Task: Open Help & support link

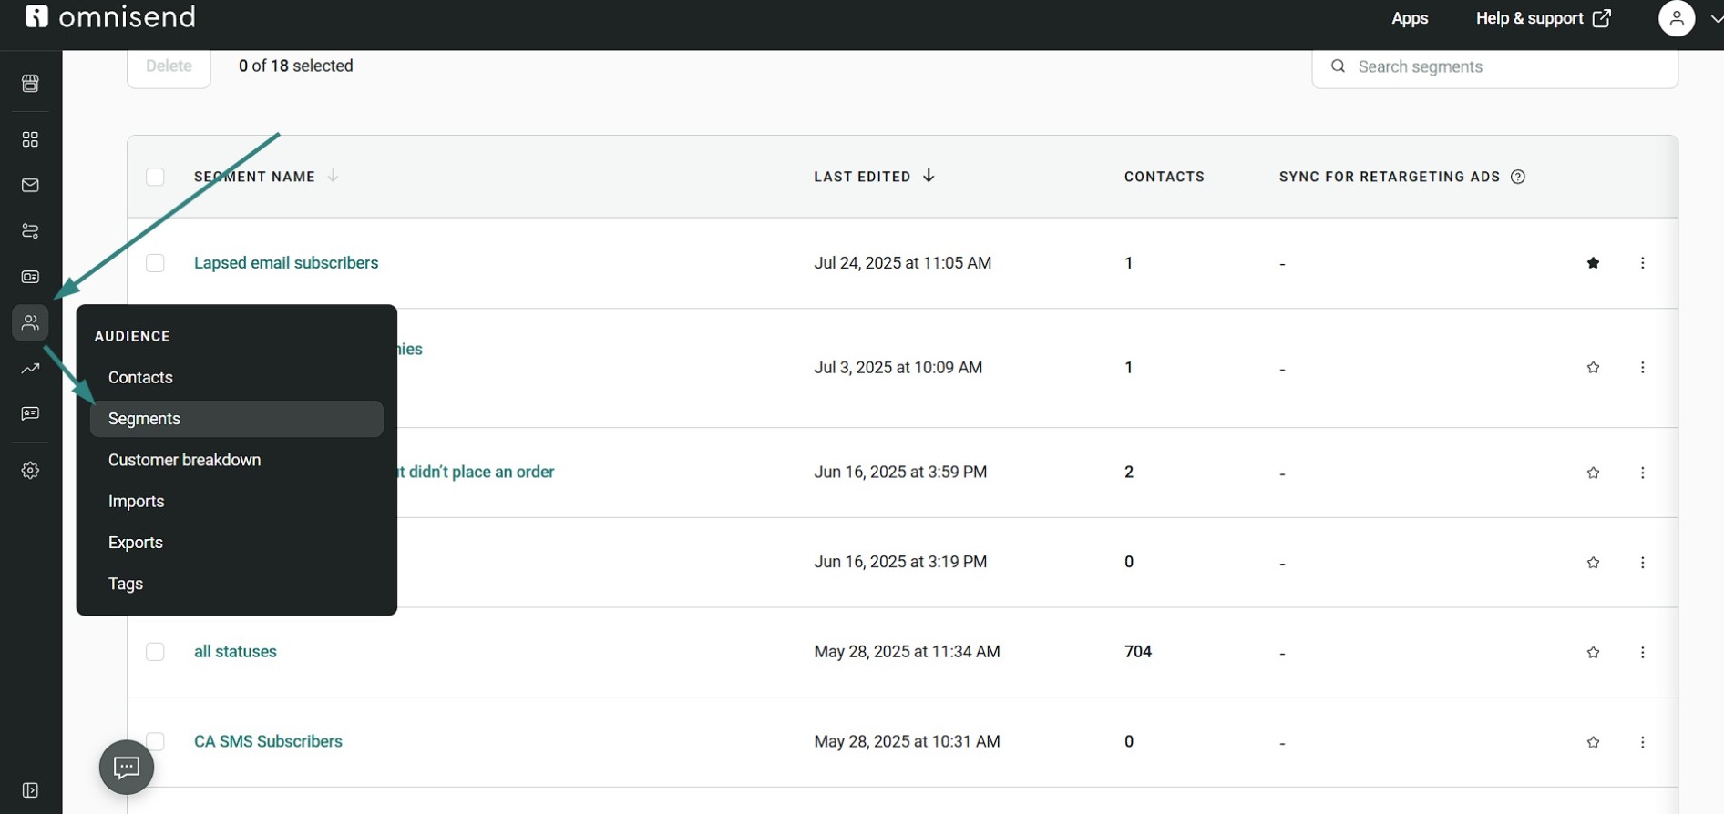Action: pos(1542,18)
